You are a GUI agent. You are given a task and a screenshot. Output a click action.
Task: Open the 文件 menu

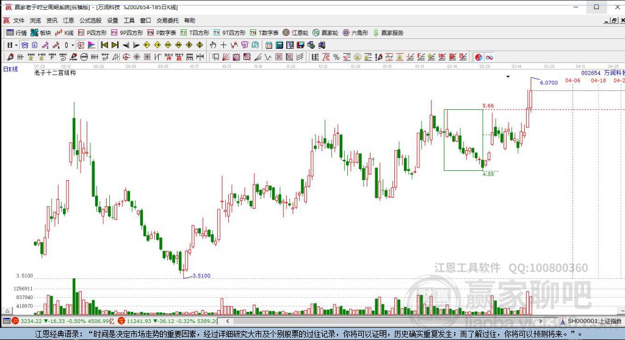(18, 20)
